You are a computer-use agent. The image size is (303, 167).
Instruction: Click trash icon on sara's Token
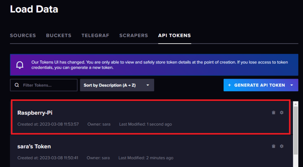point(273,146)
